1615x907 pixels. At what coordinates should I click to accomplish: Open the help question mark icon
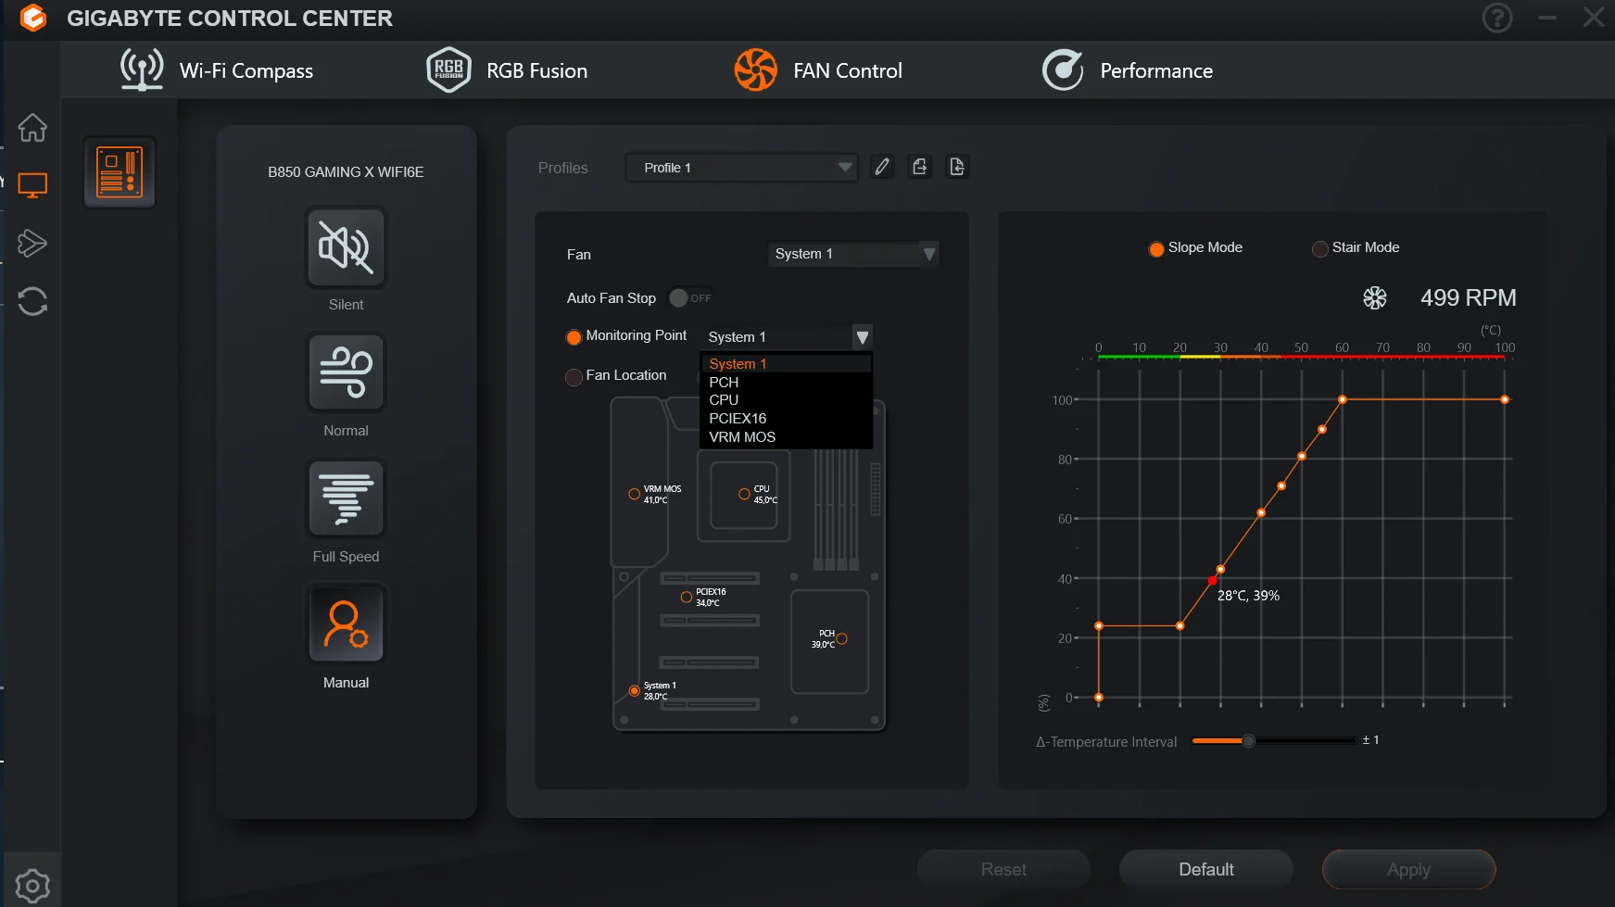(1497, 18)
